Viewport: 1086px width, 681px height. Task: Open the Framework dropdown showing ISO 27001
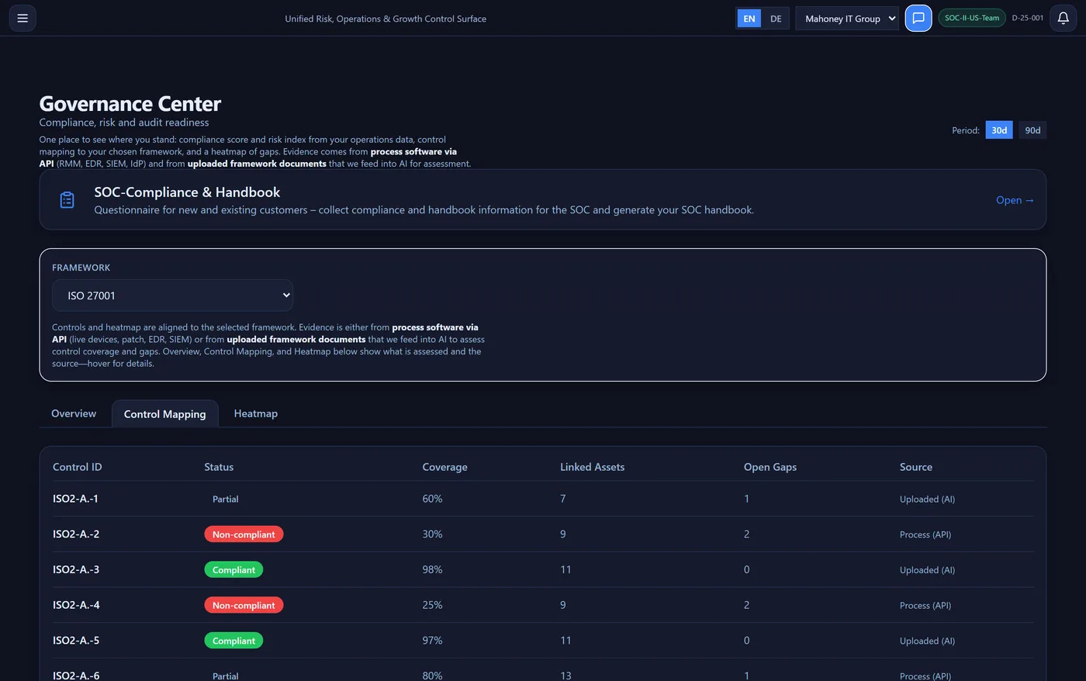tap(172, 295)
